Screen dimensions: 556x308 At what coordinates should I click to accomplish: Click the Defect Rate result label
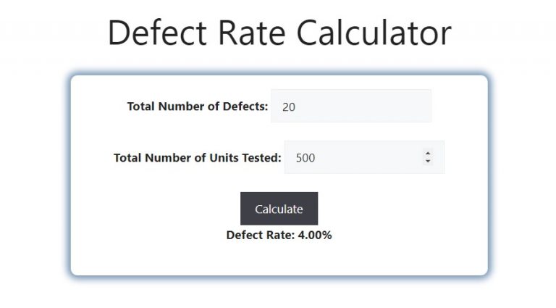tap(261, 235)
